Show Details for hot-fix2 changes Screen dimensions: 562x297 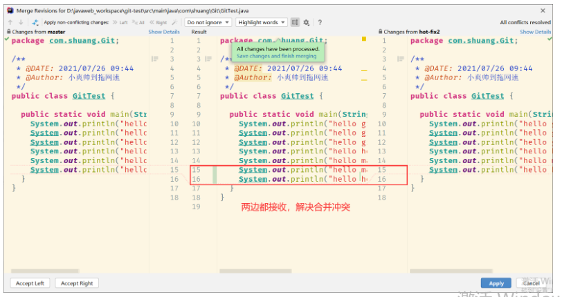pos(536,32)
